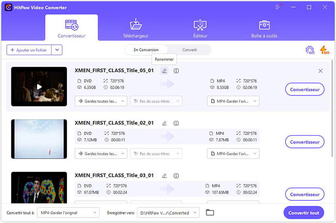Open the Enregistrer vers path dropdown
Viewport: 336px width, 223px height.
coord(168,213)
